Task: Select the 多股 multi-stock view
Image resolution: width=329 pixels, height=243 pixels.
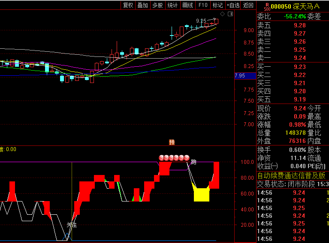Action: [157, 5]
